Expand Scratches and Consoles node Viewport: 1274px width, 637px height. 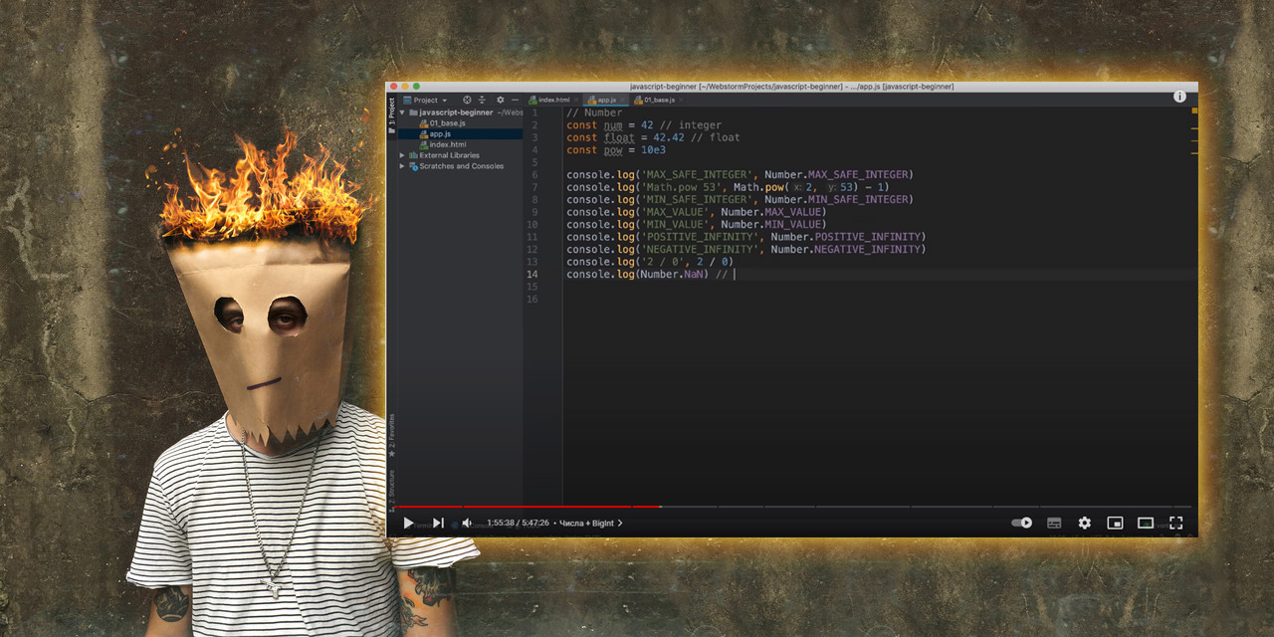[401, 166]
